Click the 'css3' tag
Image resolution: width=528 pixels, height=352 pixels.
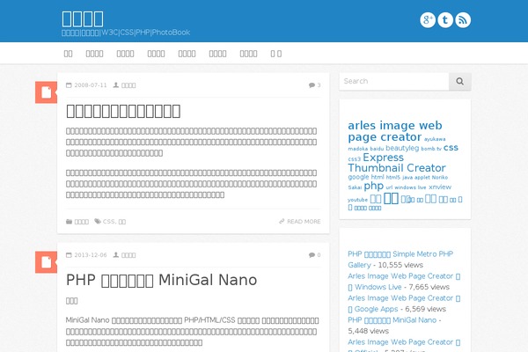pyautogui.click(x=355, y=159)
